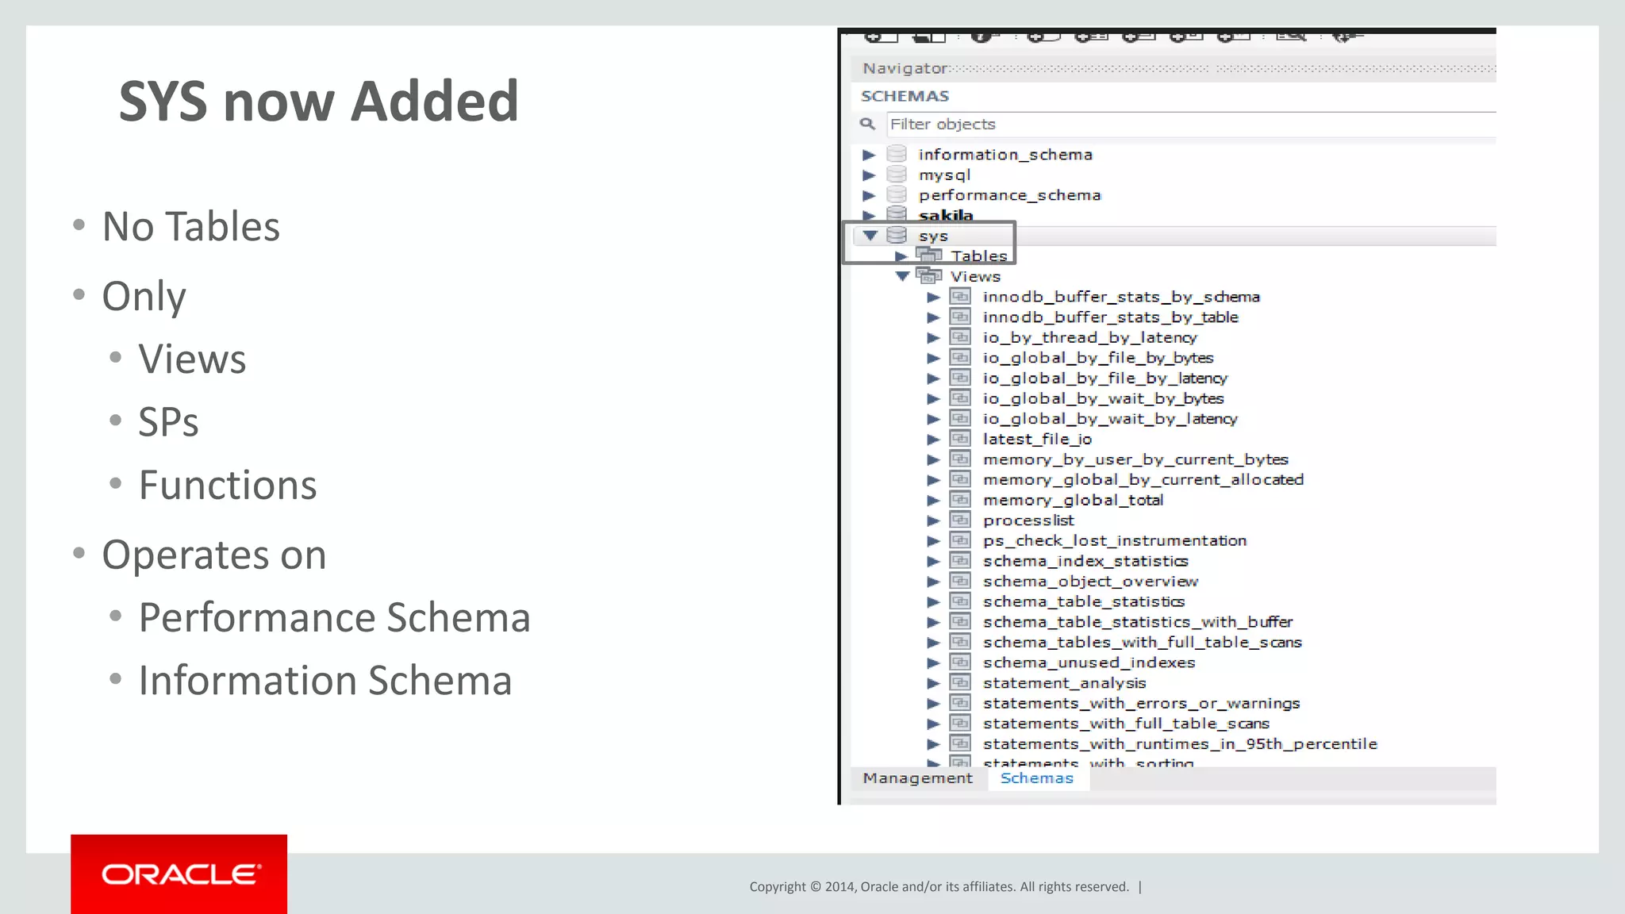Select statements_with_runtimes_in_95th_percentile view name
The height and width of the screenshot is (914, 1625).
click(1180, 744)
